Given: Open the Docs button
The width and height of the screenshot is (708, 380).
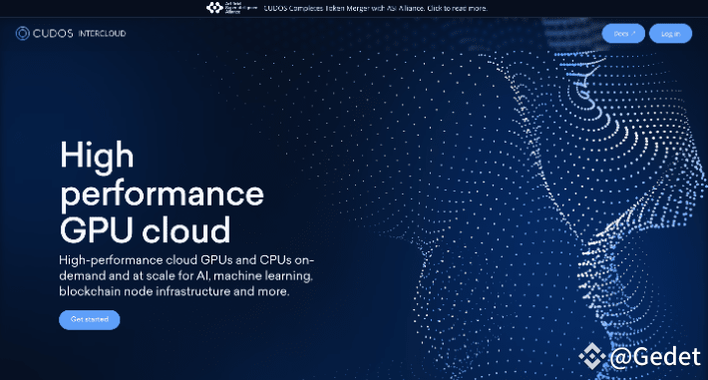Looking at the screenshot, I should pos(623,34).
